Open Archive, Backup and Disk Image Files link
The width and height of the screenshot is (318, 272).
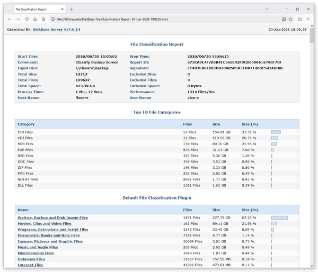click(52, 217)
